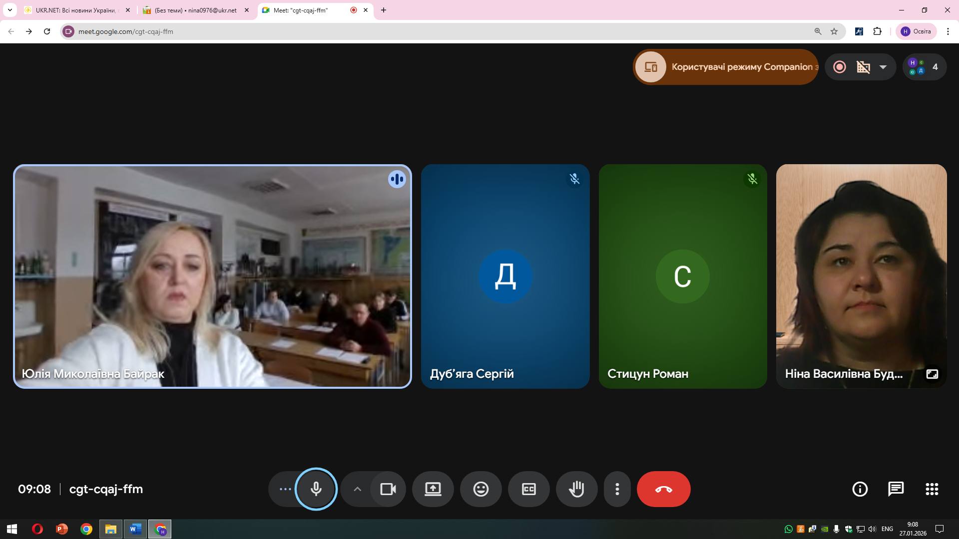
Task: Raise hand in the meeting
Action: (x=576, y=489)
